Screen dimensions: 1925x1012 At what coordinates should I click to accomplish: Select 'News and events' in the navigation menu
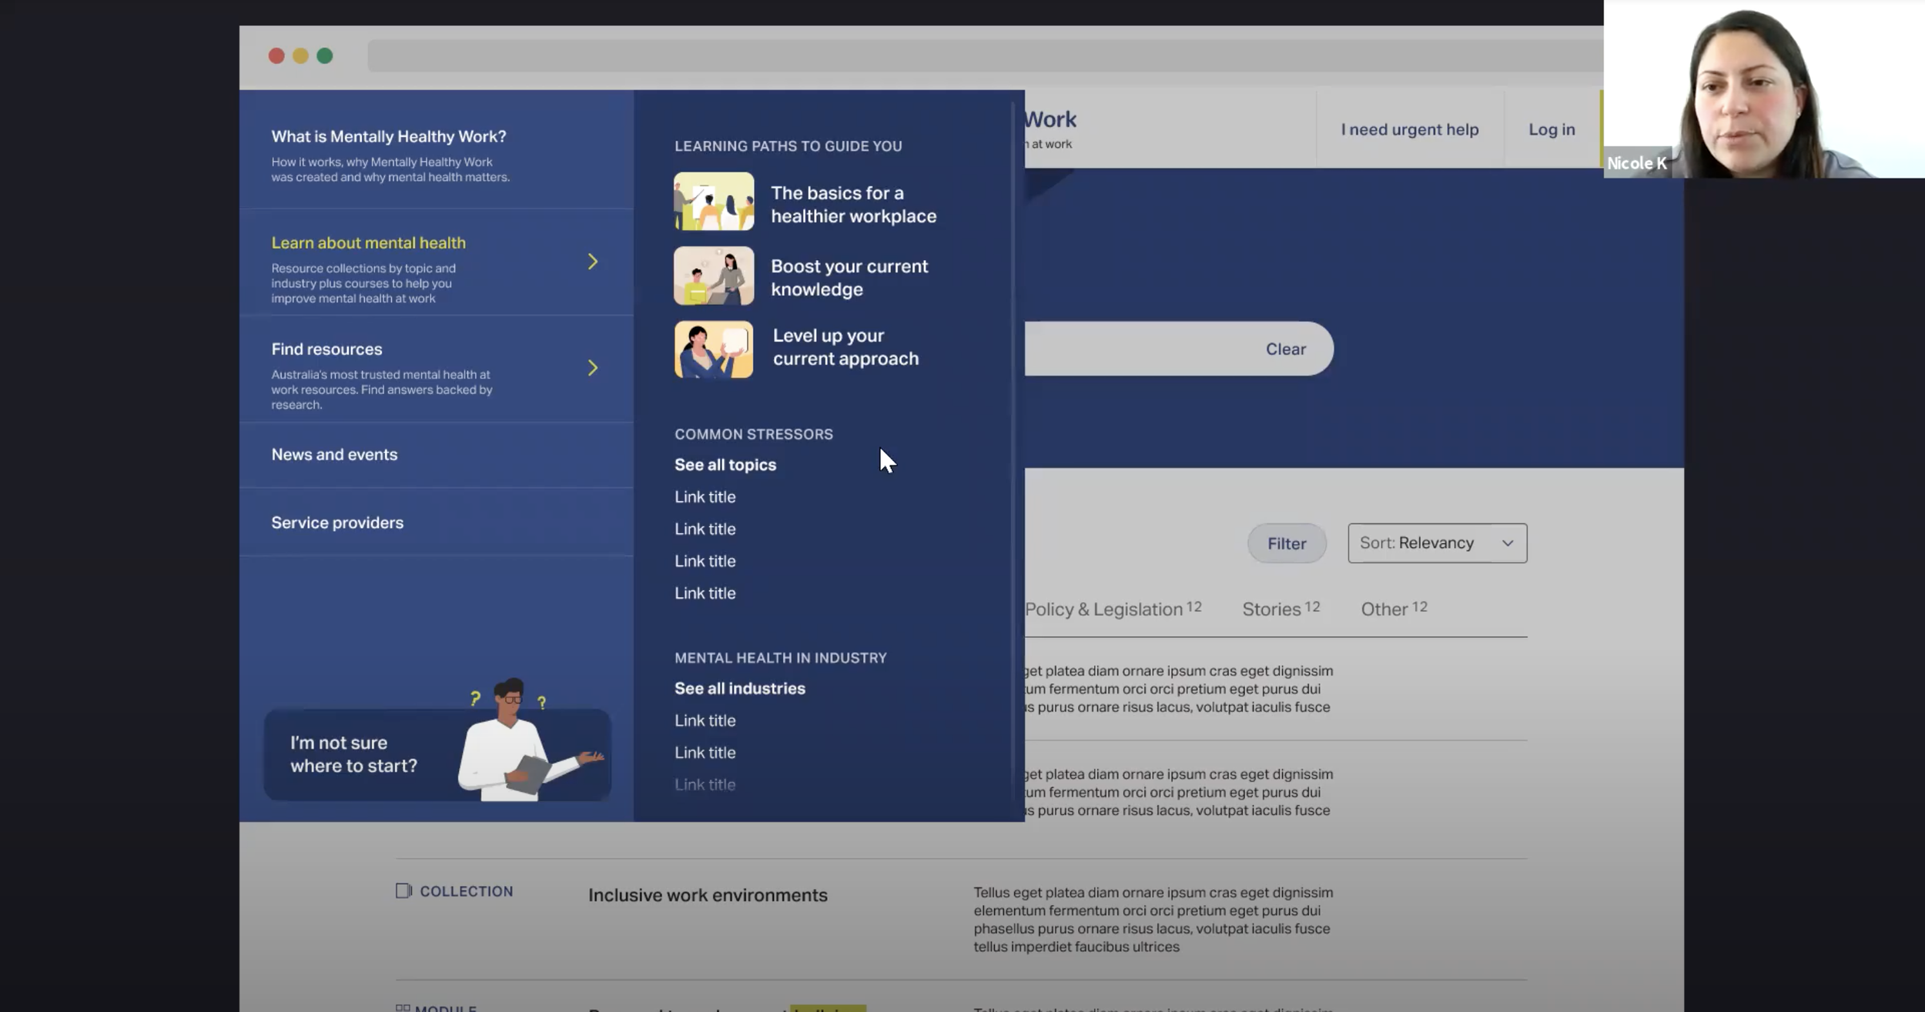coord(333,454)
